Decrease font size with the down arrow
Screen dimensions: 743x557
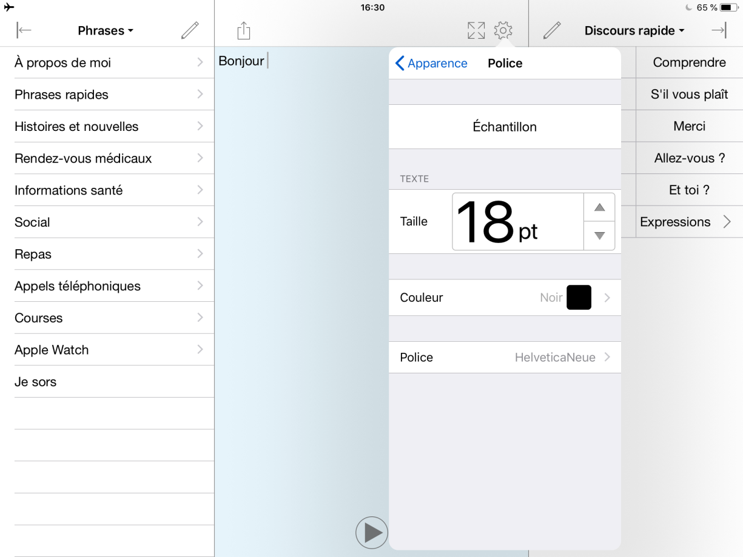(x=599, y=236)
